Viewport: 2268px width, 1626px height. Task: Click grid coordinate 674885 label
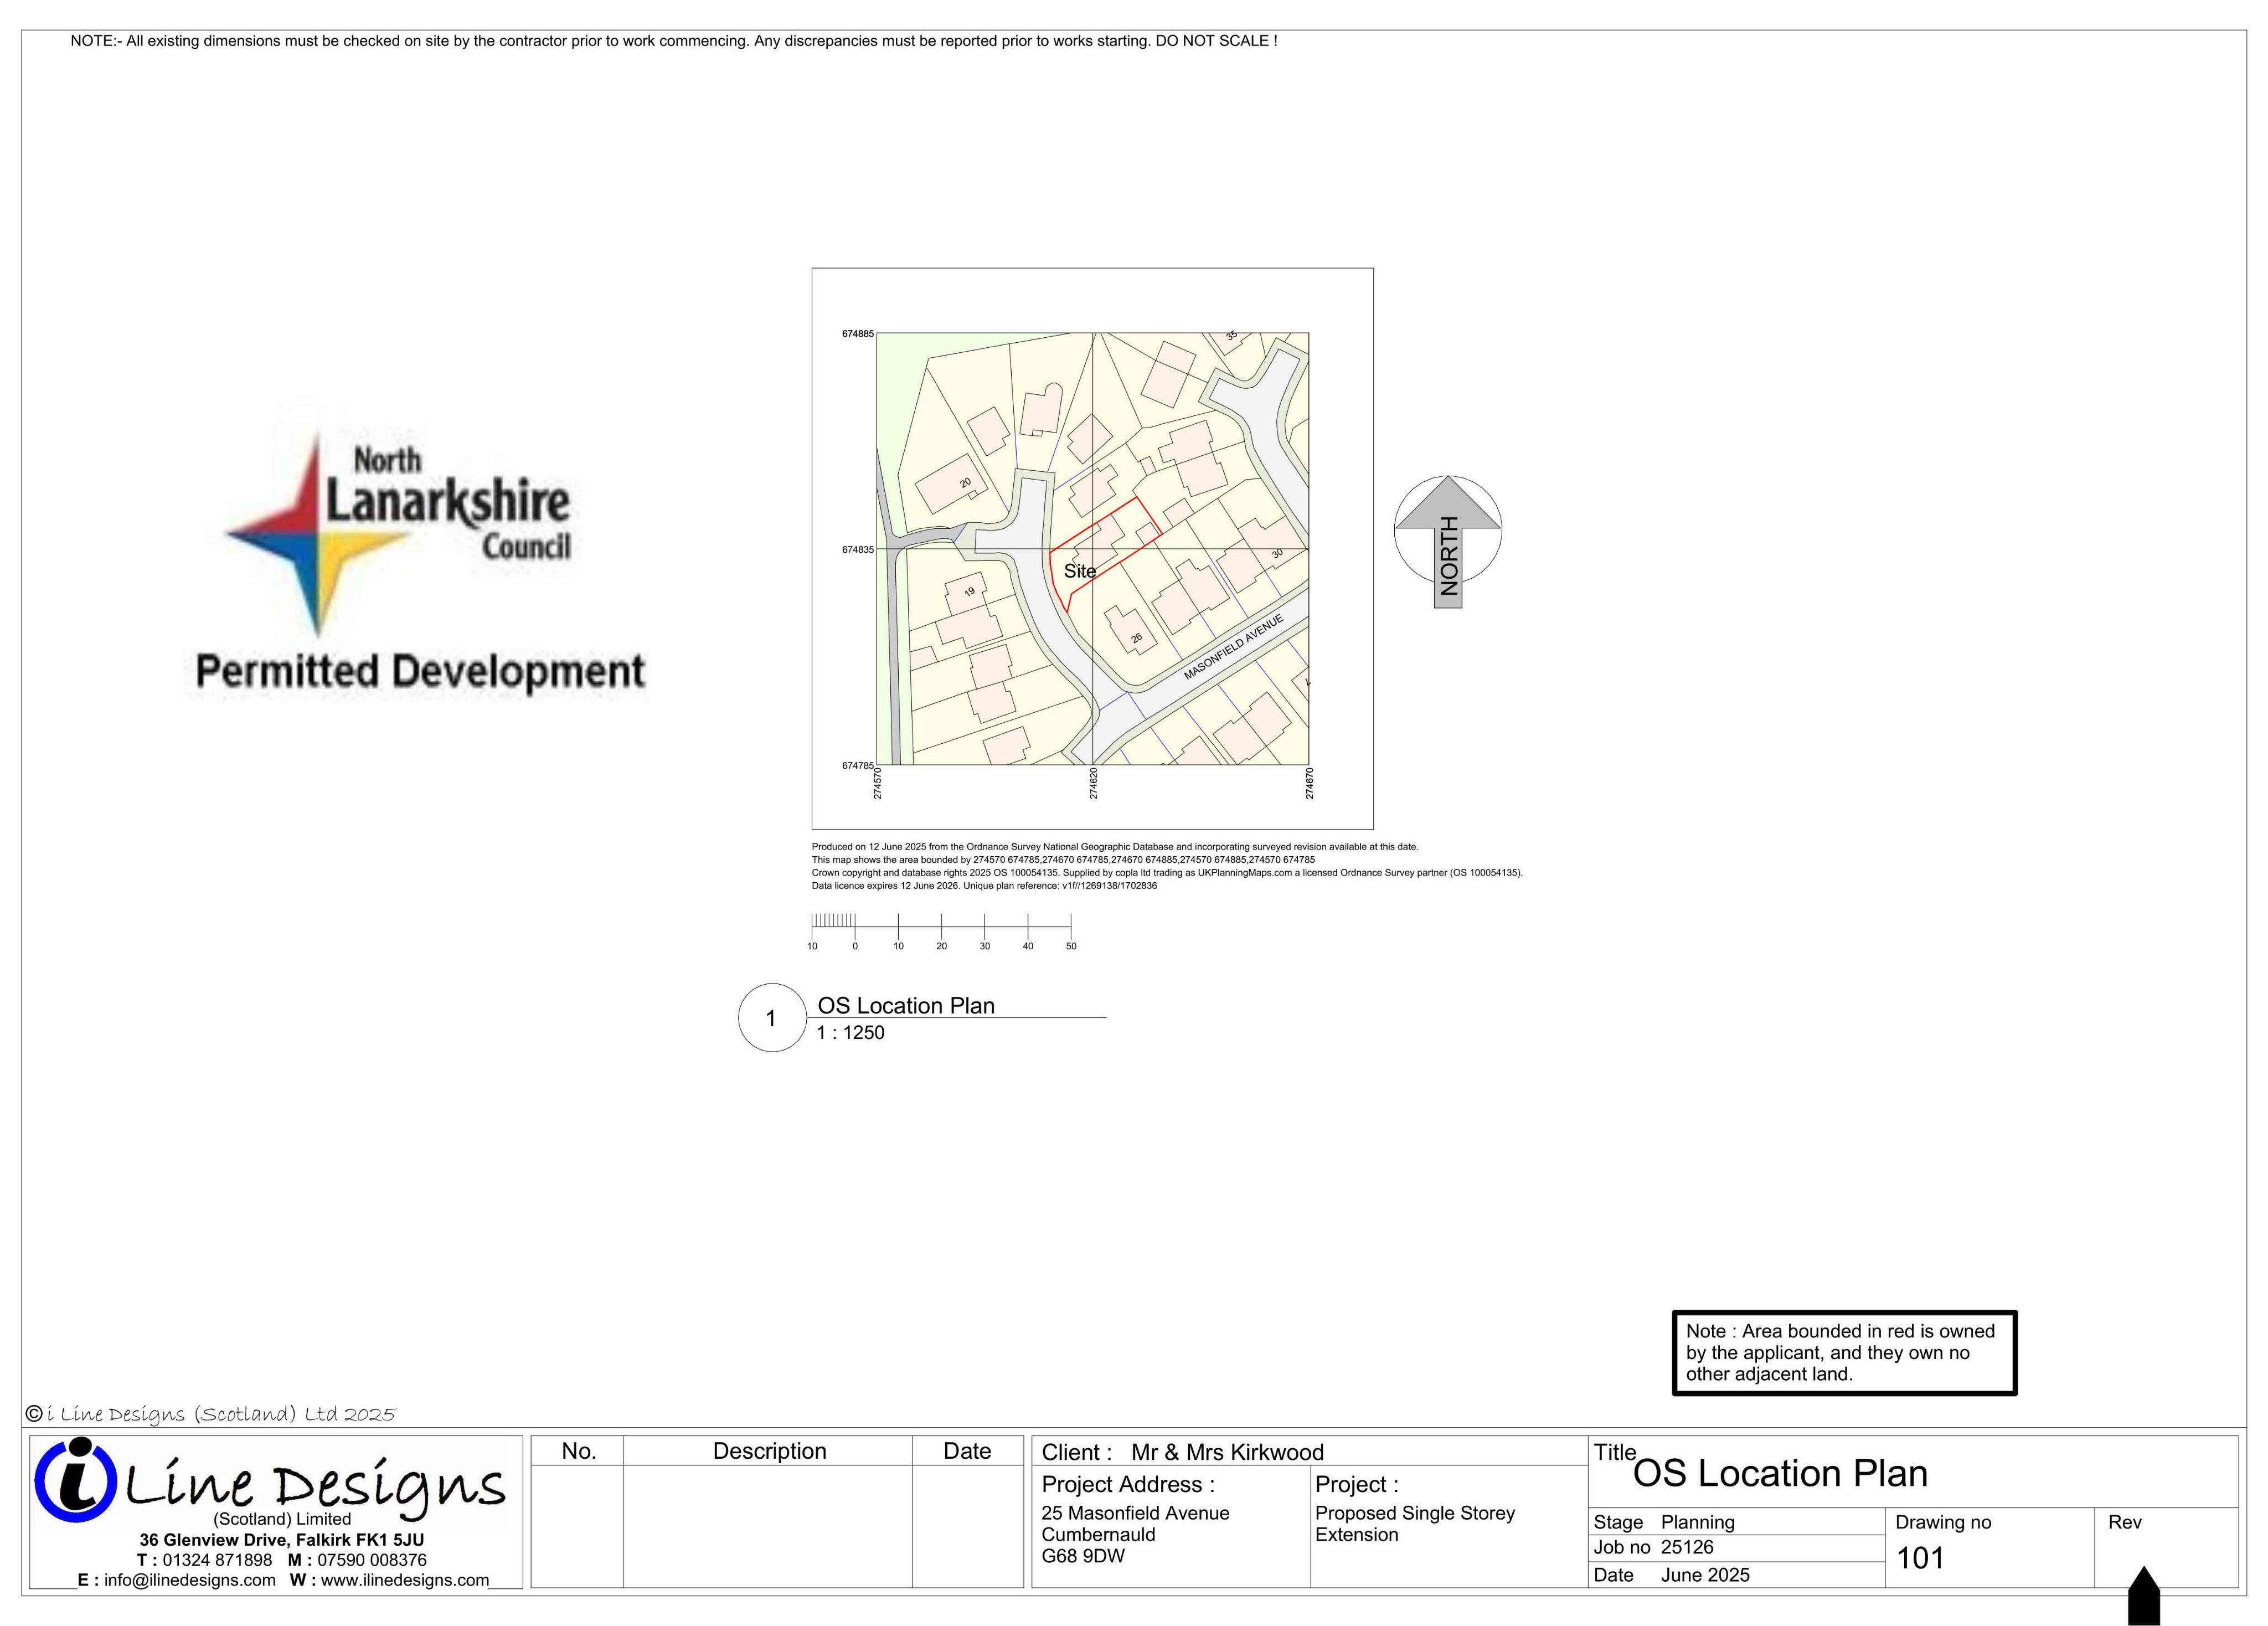[857, 334]
